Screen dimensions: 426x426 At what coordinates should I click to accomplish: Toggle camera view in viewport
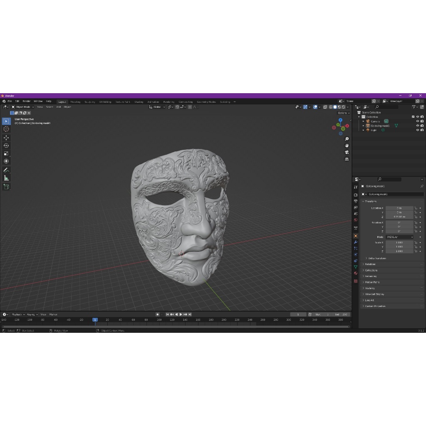pyautogui.click(x=347, y=152)
